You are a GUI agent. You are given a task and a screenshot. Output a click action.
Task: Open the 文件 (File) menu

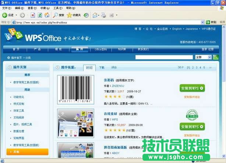[x=7, y=8]
